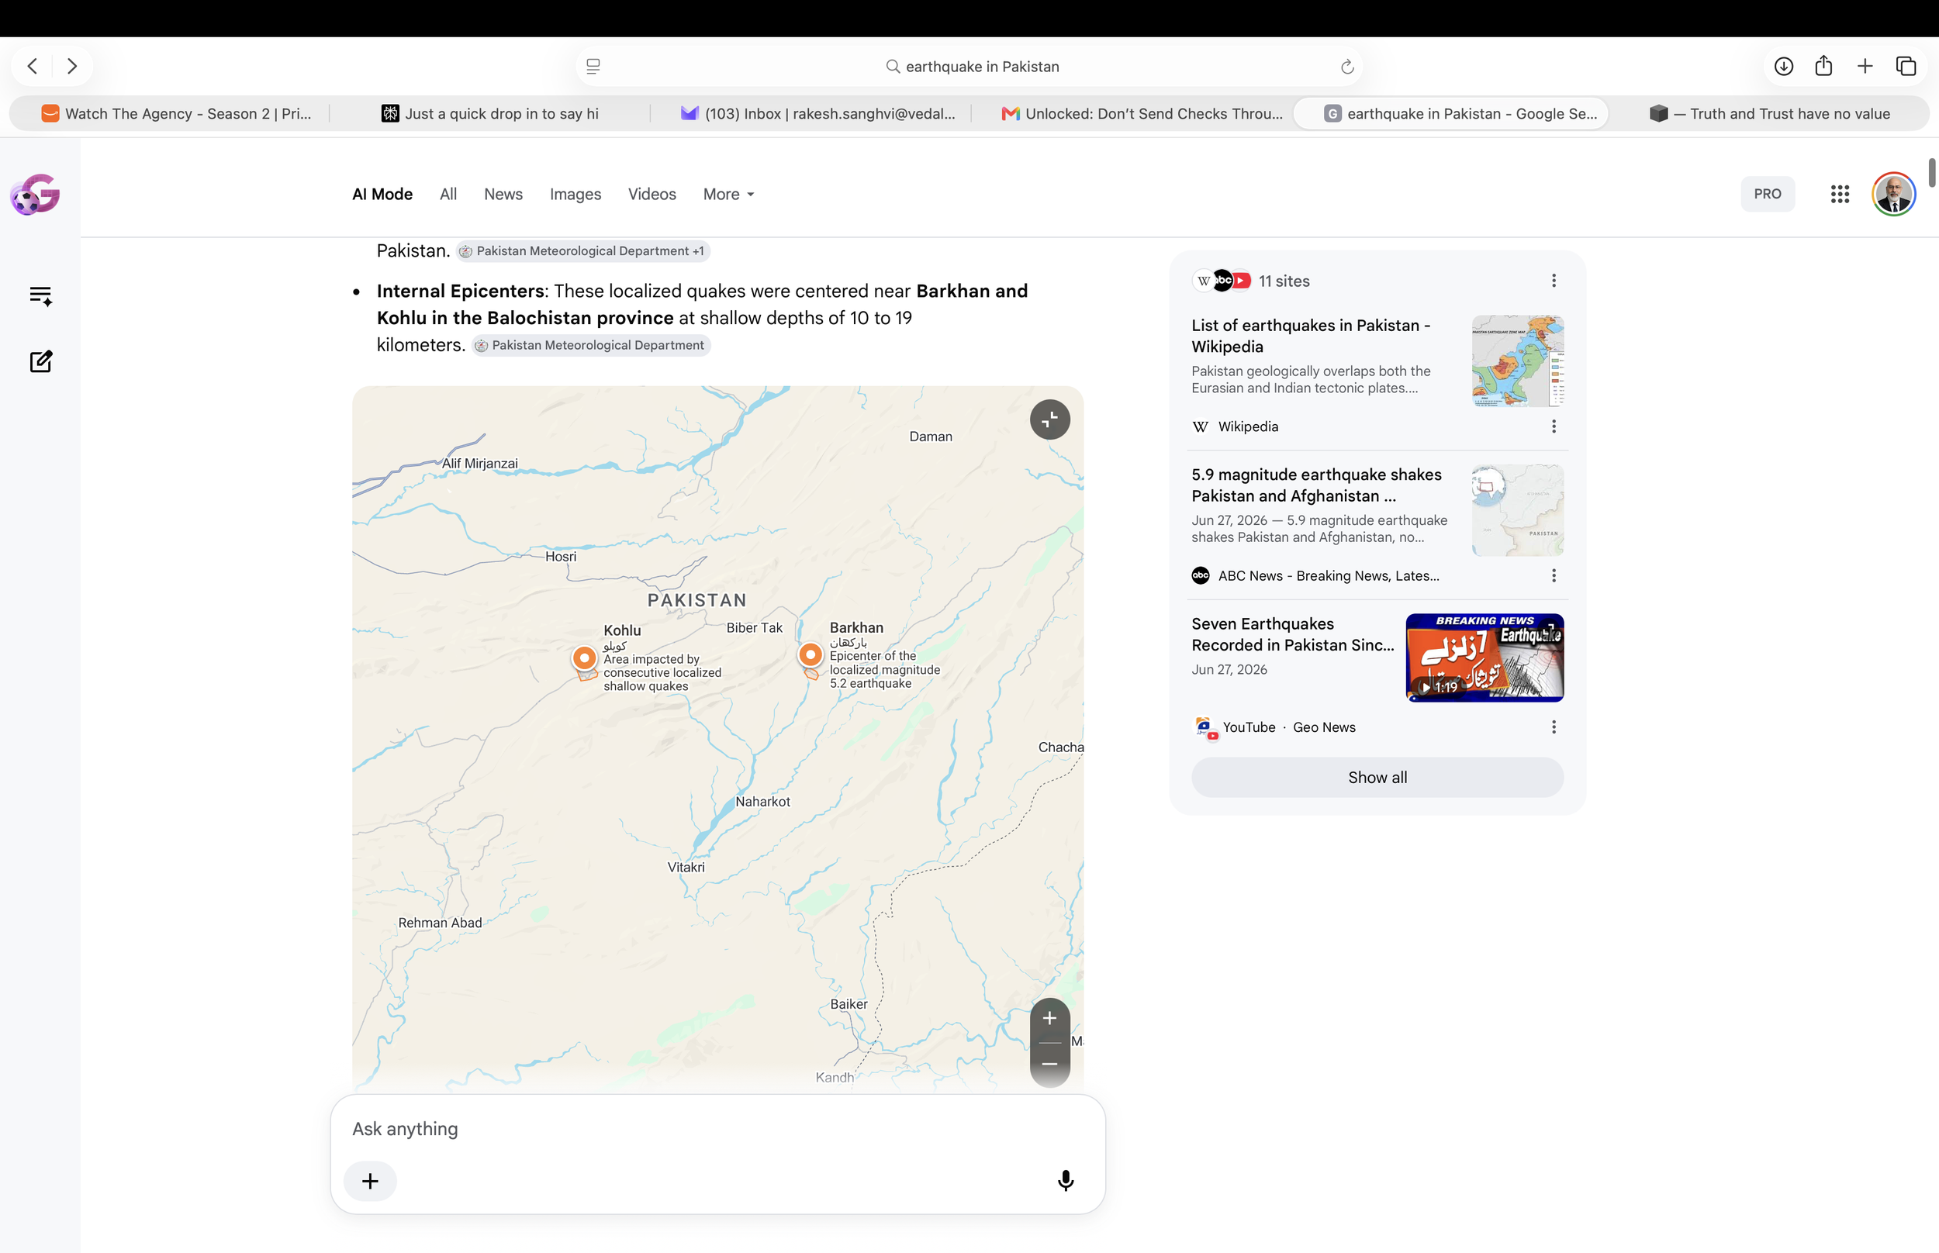Open the Unlocked: Don't Send Checks browser tab
The width and height of the screenshot is (1939, 1253).
pos(1142,114)
